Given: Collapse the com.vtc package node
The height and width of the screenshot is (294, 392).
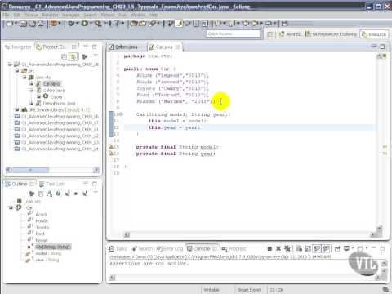Looking at the screenshot, I should (x=24, y=77).
